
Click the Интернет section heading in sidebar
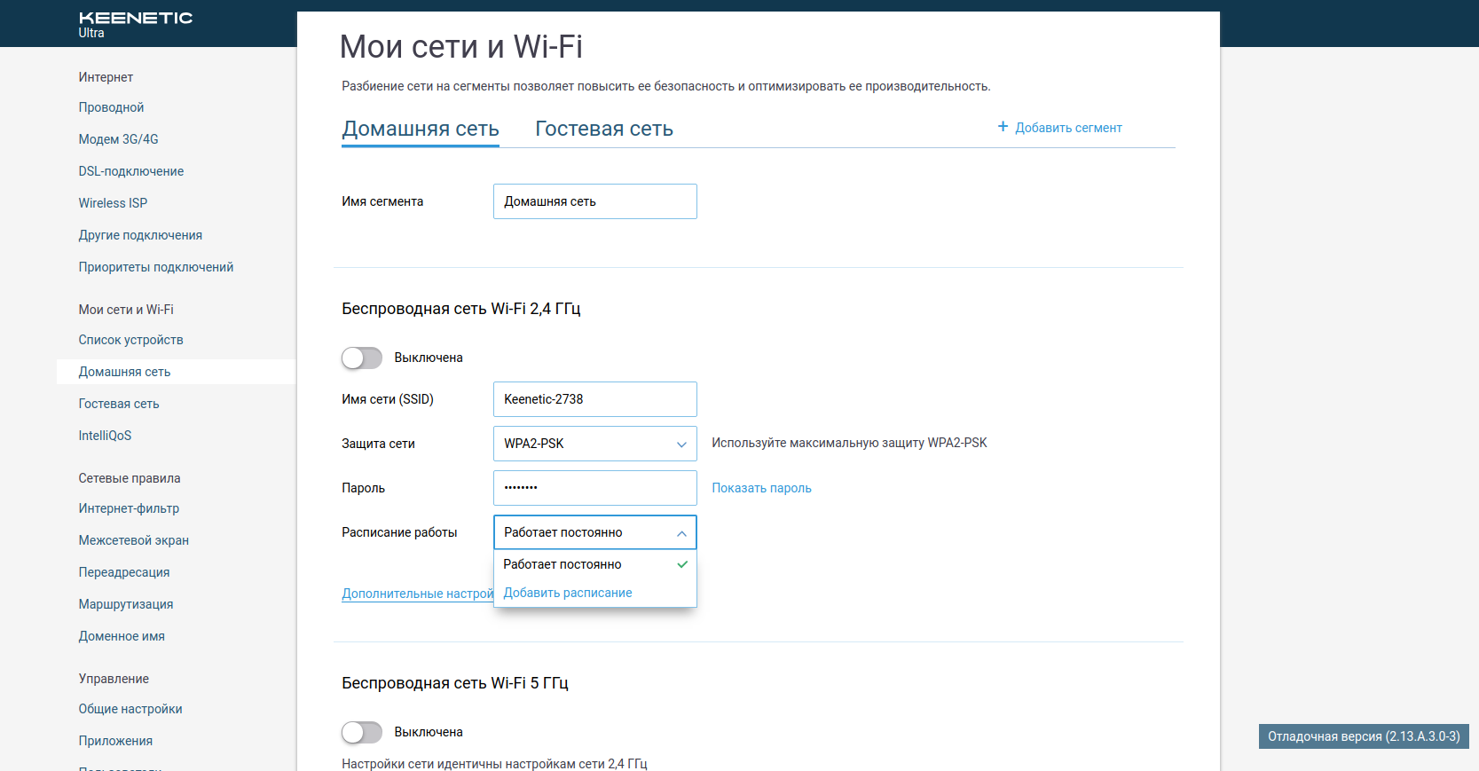click(106, 77)
